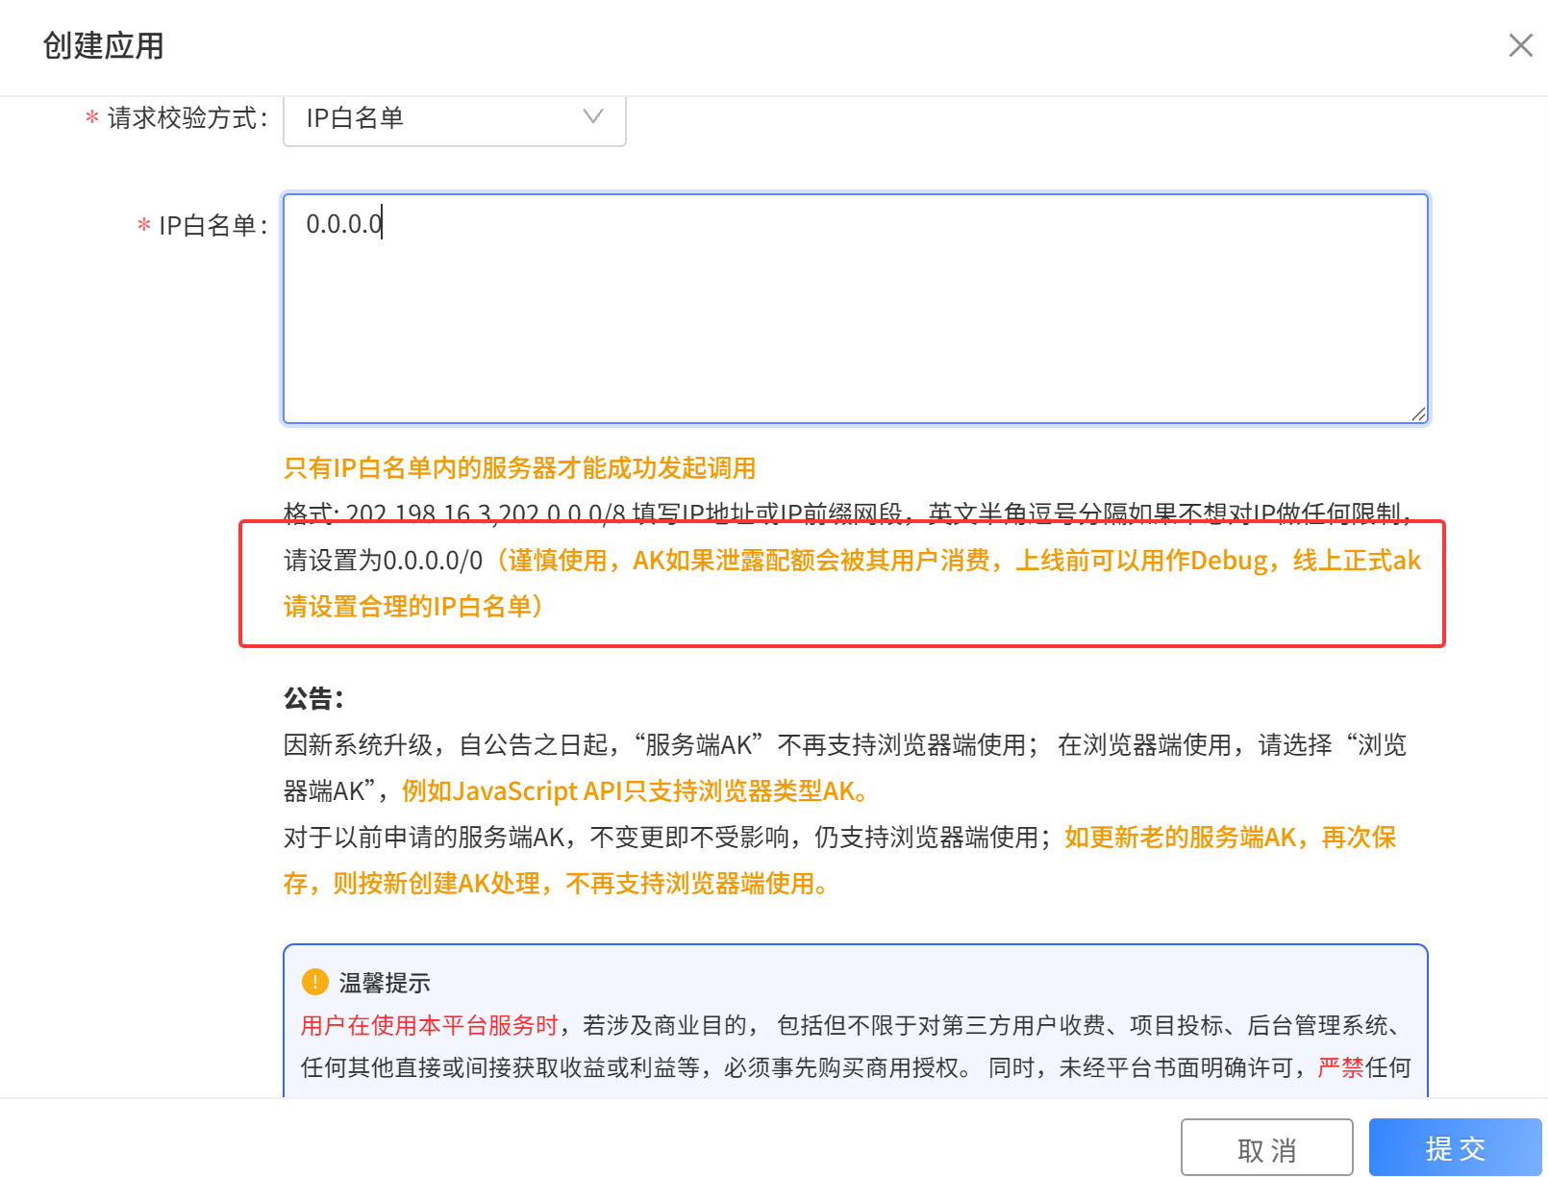
Task: Click the line starting 因新系统升级
Action: (845, 745)
